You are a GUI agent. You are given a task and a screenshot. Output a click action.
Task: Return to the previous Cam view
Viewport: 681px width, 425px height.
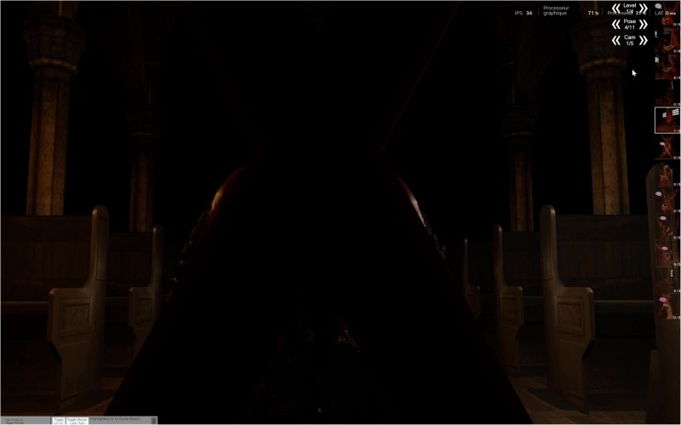pos(615,40)
